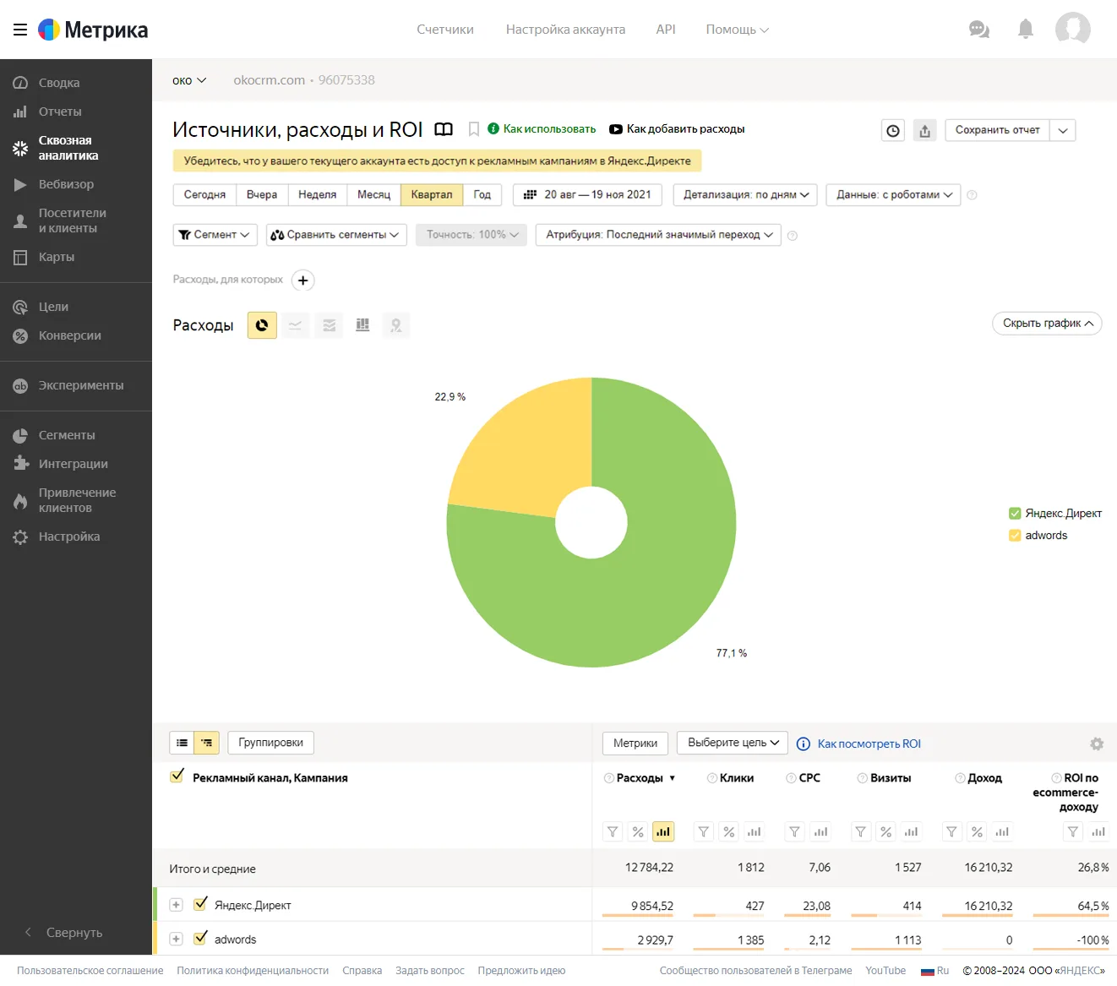This screenshot has width=1117, height=986.
Task: Expand the Яндекс.Директ row campaigns
Action: click(176, 905)
